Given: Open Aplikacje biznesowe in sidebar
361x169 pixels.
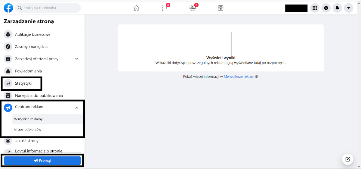Looking at the screenshot, I should point(32,34).
